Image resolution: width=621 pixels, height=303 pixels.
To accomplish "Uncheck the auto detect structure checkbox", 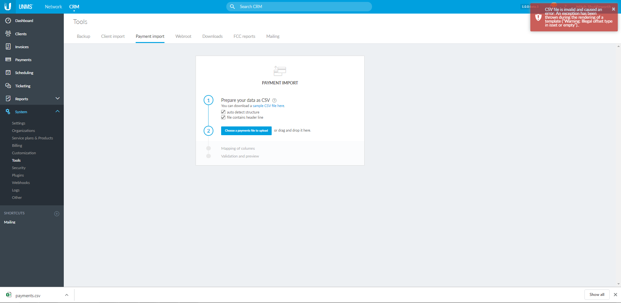I will 223,112.
